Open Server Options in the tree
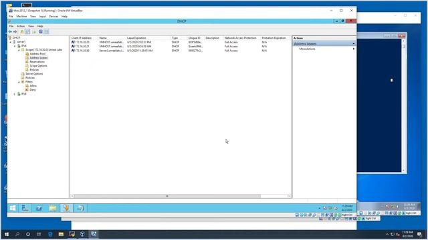The height and width of the screenshot is (240, 428). pos(34,74)
